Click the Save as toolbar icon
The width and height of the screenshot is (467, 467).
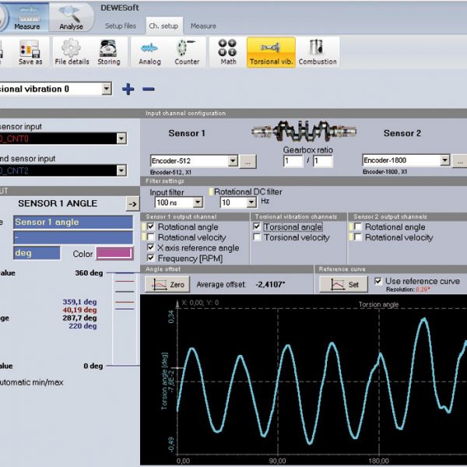[x=30, y=52]
